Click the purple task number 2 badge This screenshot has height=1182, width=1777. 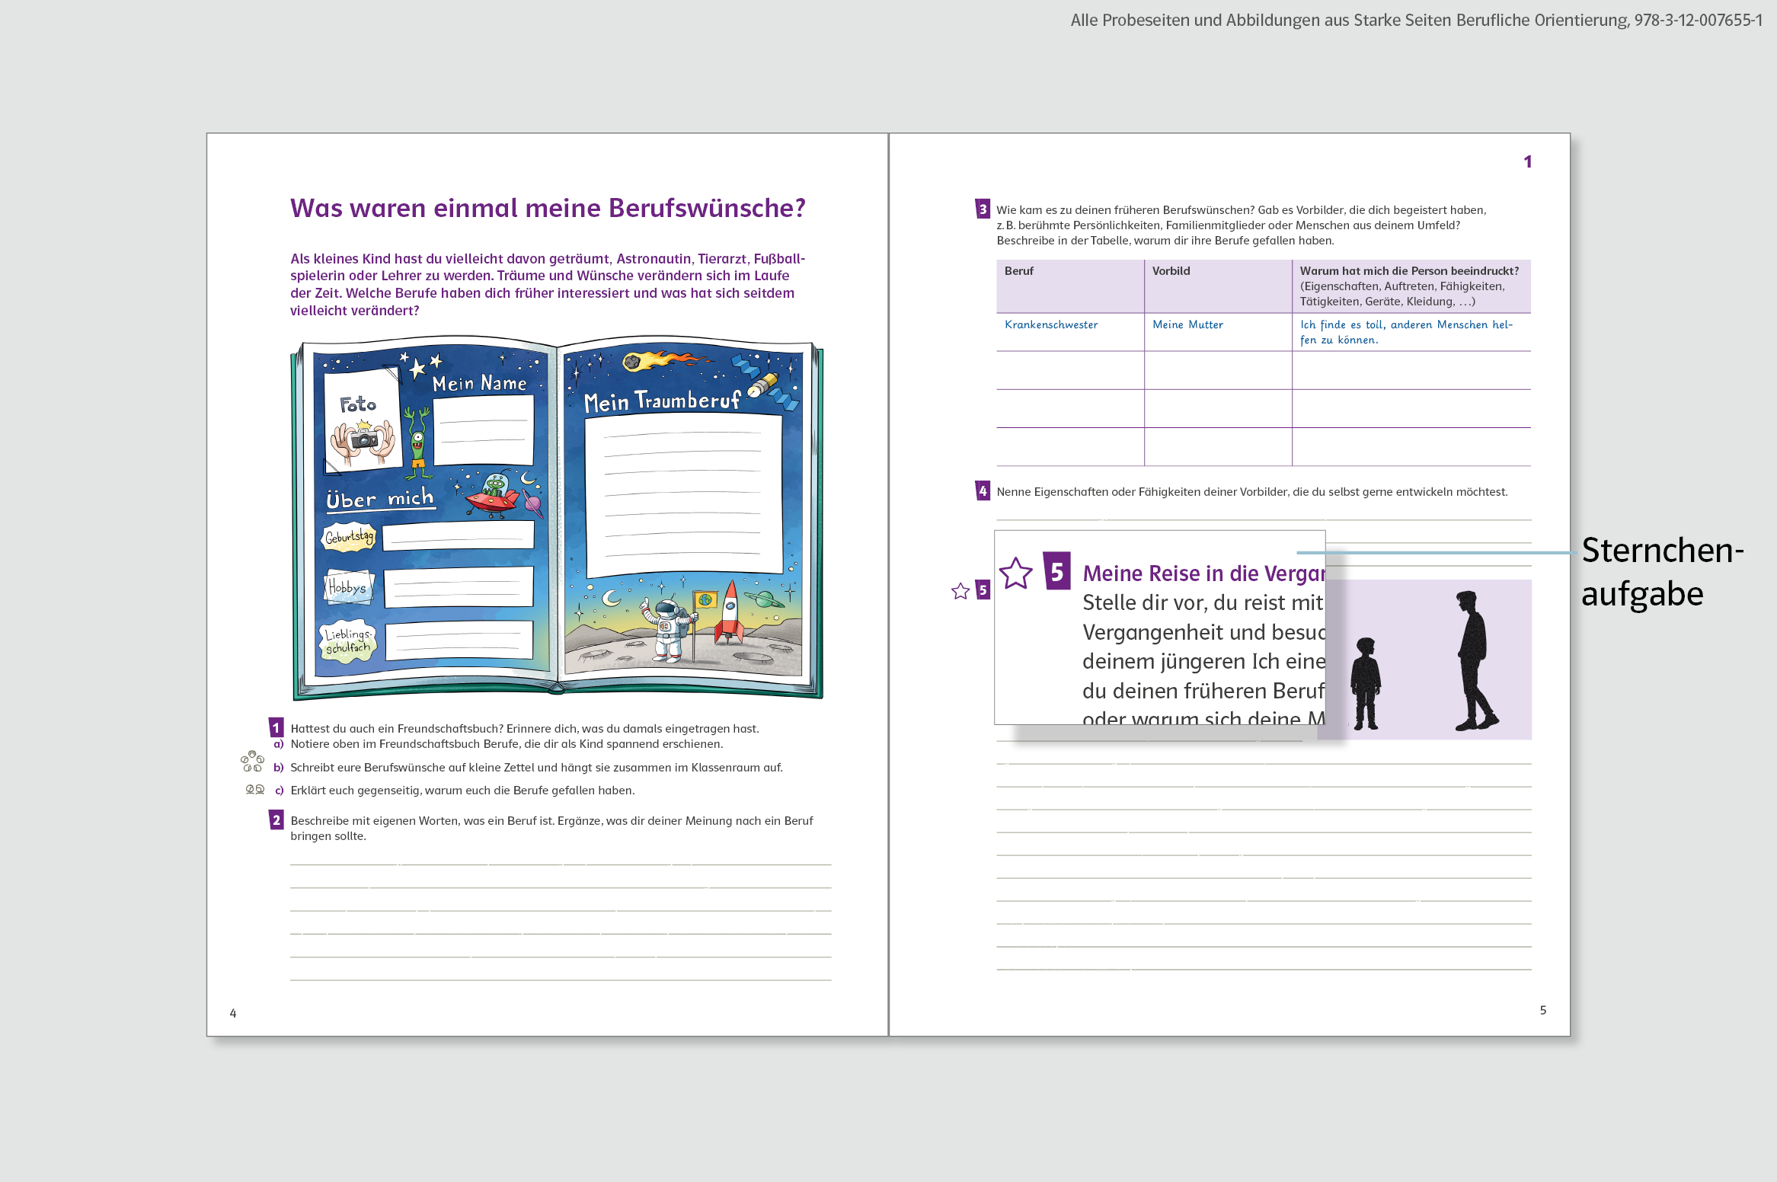click(x=276, y=820)
